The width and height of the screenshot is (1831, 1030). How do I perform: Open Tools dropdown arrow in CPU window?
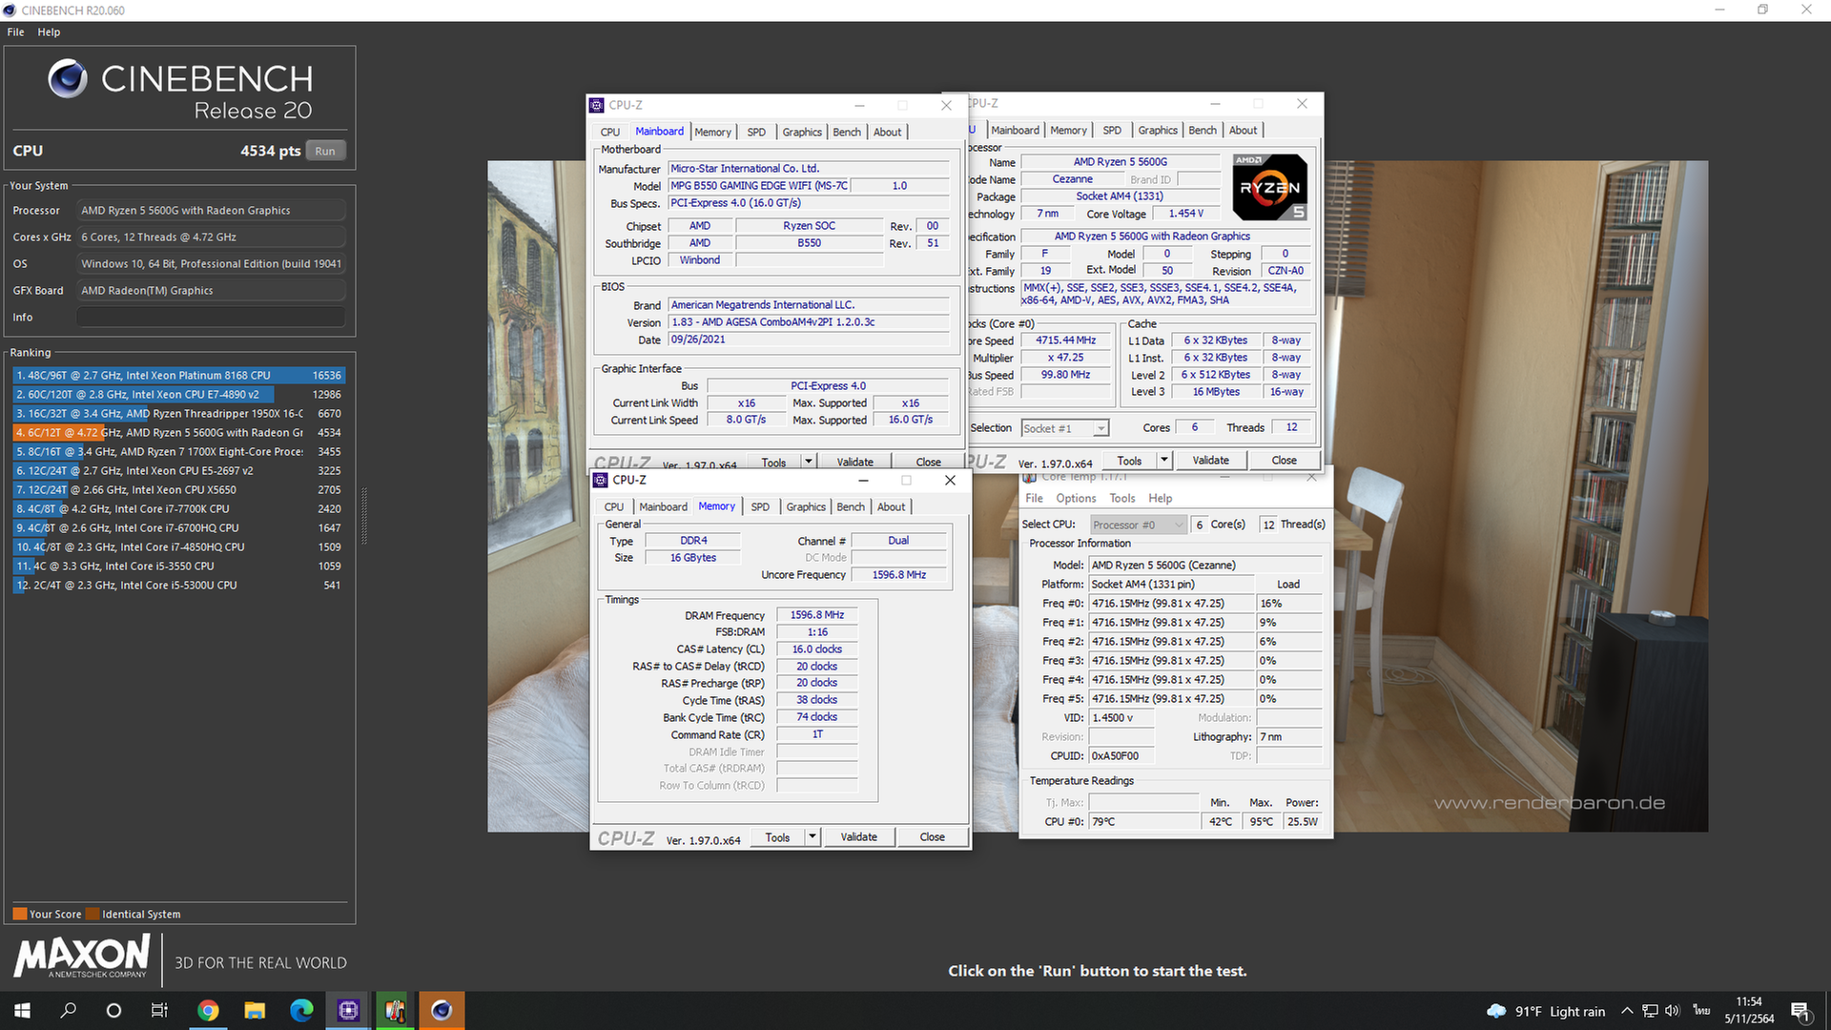coord(1163,460)
